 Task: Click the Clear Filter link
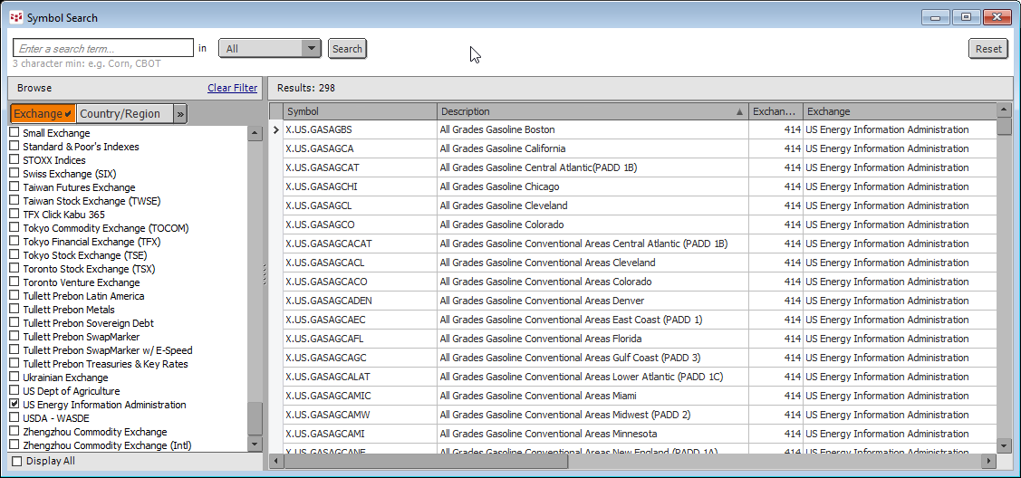coord(233,88)
